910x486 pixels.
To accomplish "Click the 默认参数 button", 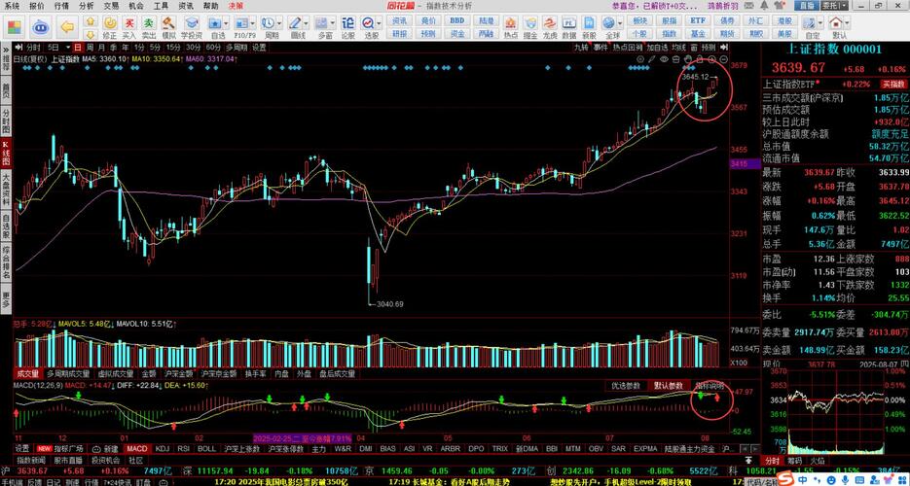I will tap(670, 385).
